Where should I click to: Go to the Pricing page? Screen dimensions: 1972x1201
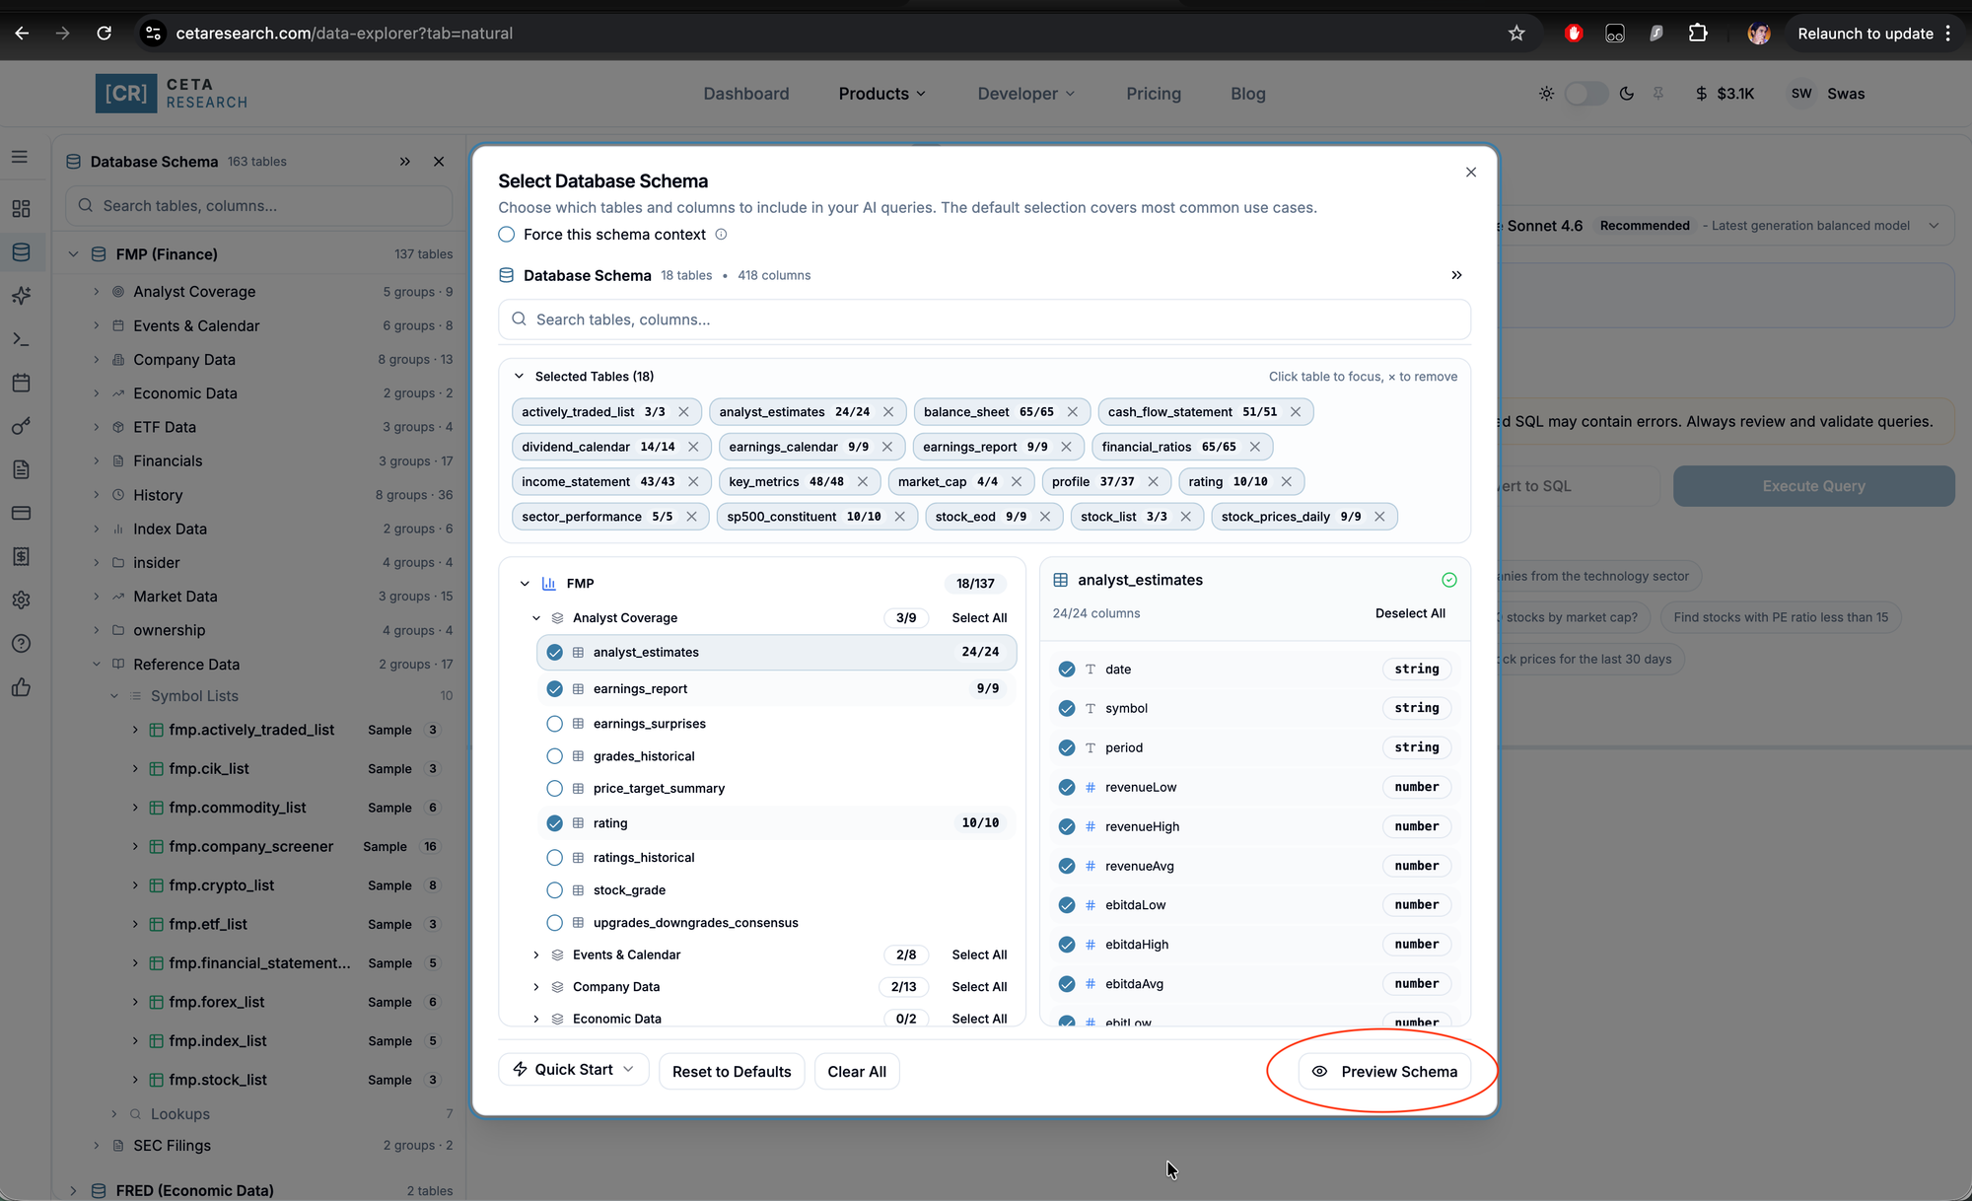coord(1154,94)
